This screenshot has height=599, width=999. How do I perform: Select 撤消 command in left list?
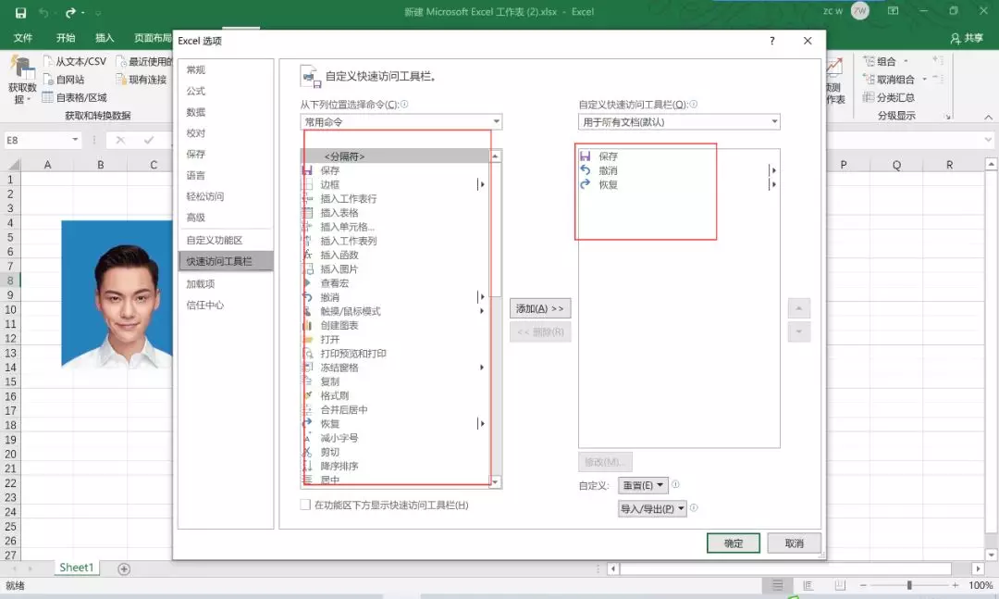tap(396, 297)
